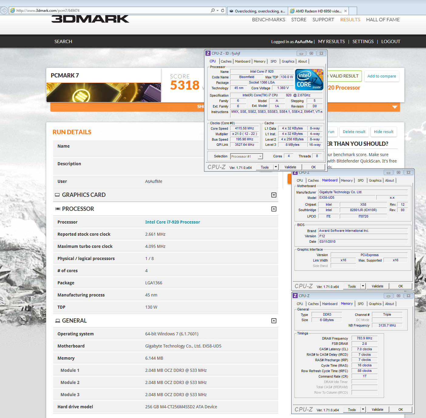Screen dimensions: 426x418
Task: Click the Hard drive model value text
Action: [x=181, y=407]
